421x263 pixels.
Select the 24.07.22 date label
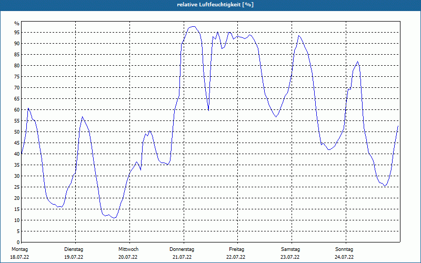[344, 257]
